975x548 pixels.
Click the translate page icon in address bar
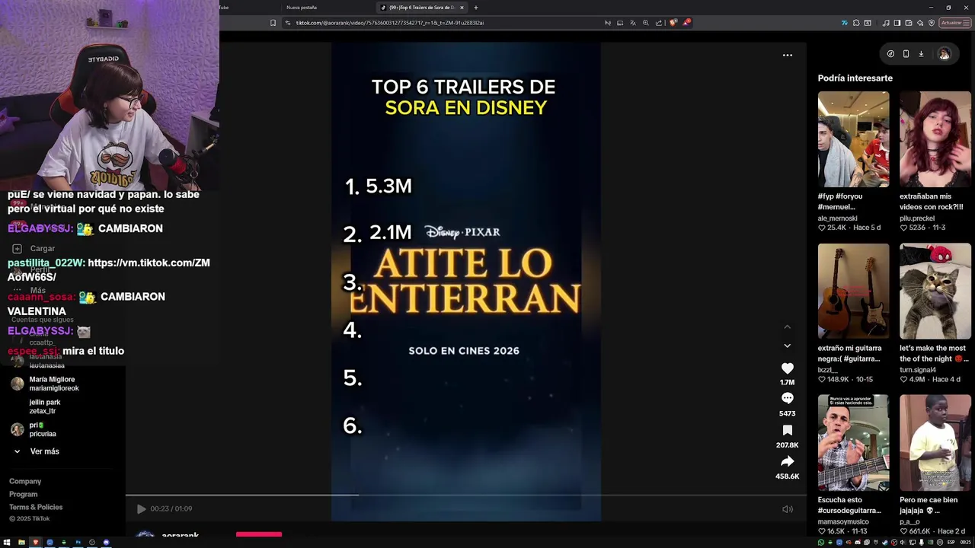[x=632, y=23]
